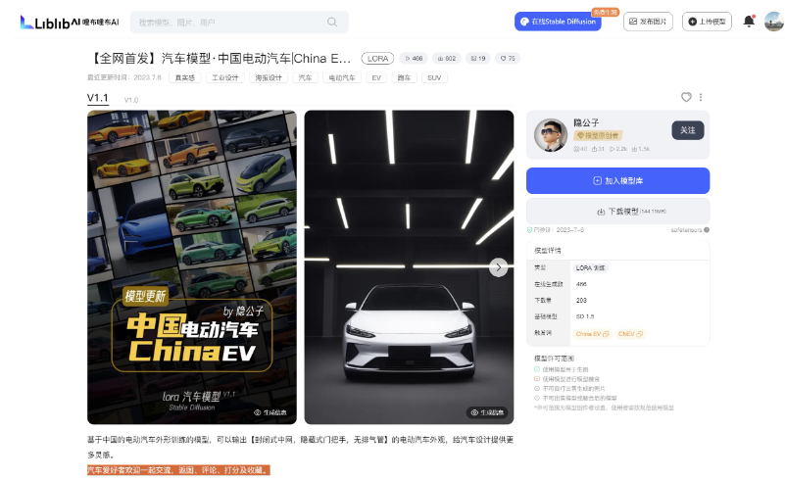
Task: Open the China EV poster thumbnail
Action: [x=192, y=267]
